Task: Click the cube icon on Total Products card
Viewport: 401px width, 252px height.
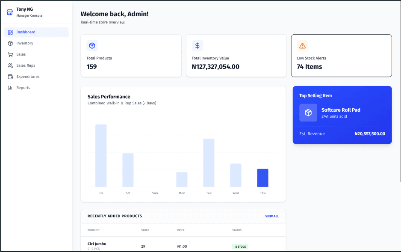Action: [92, 45]
